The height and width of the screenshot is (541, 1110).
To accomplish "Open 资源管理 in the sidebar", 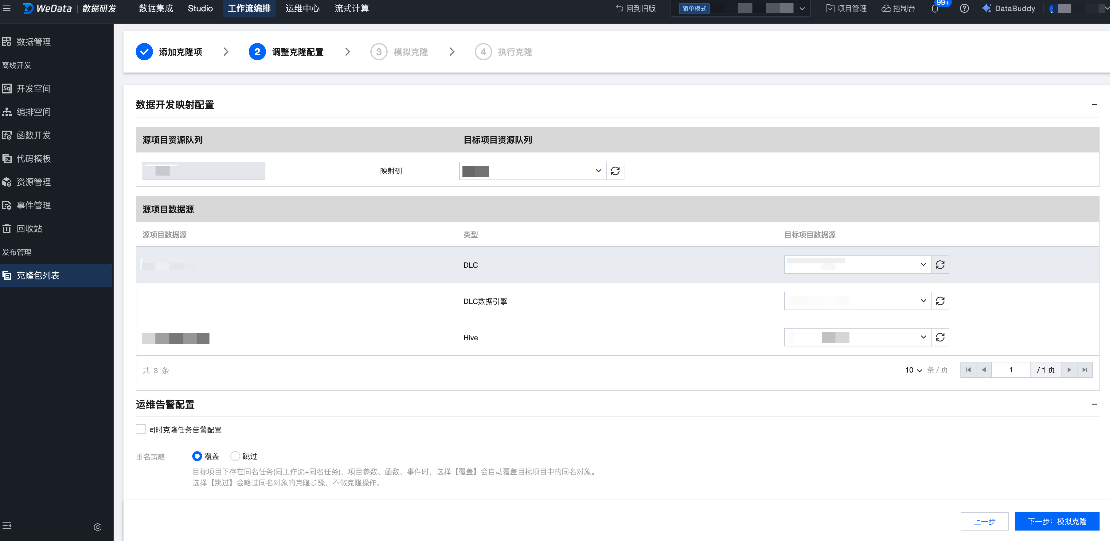I will (x=33, y=182).
